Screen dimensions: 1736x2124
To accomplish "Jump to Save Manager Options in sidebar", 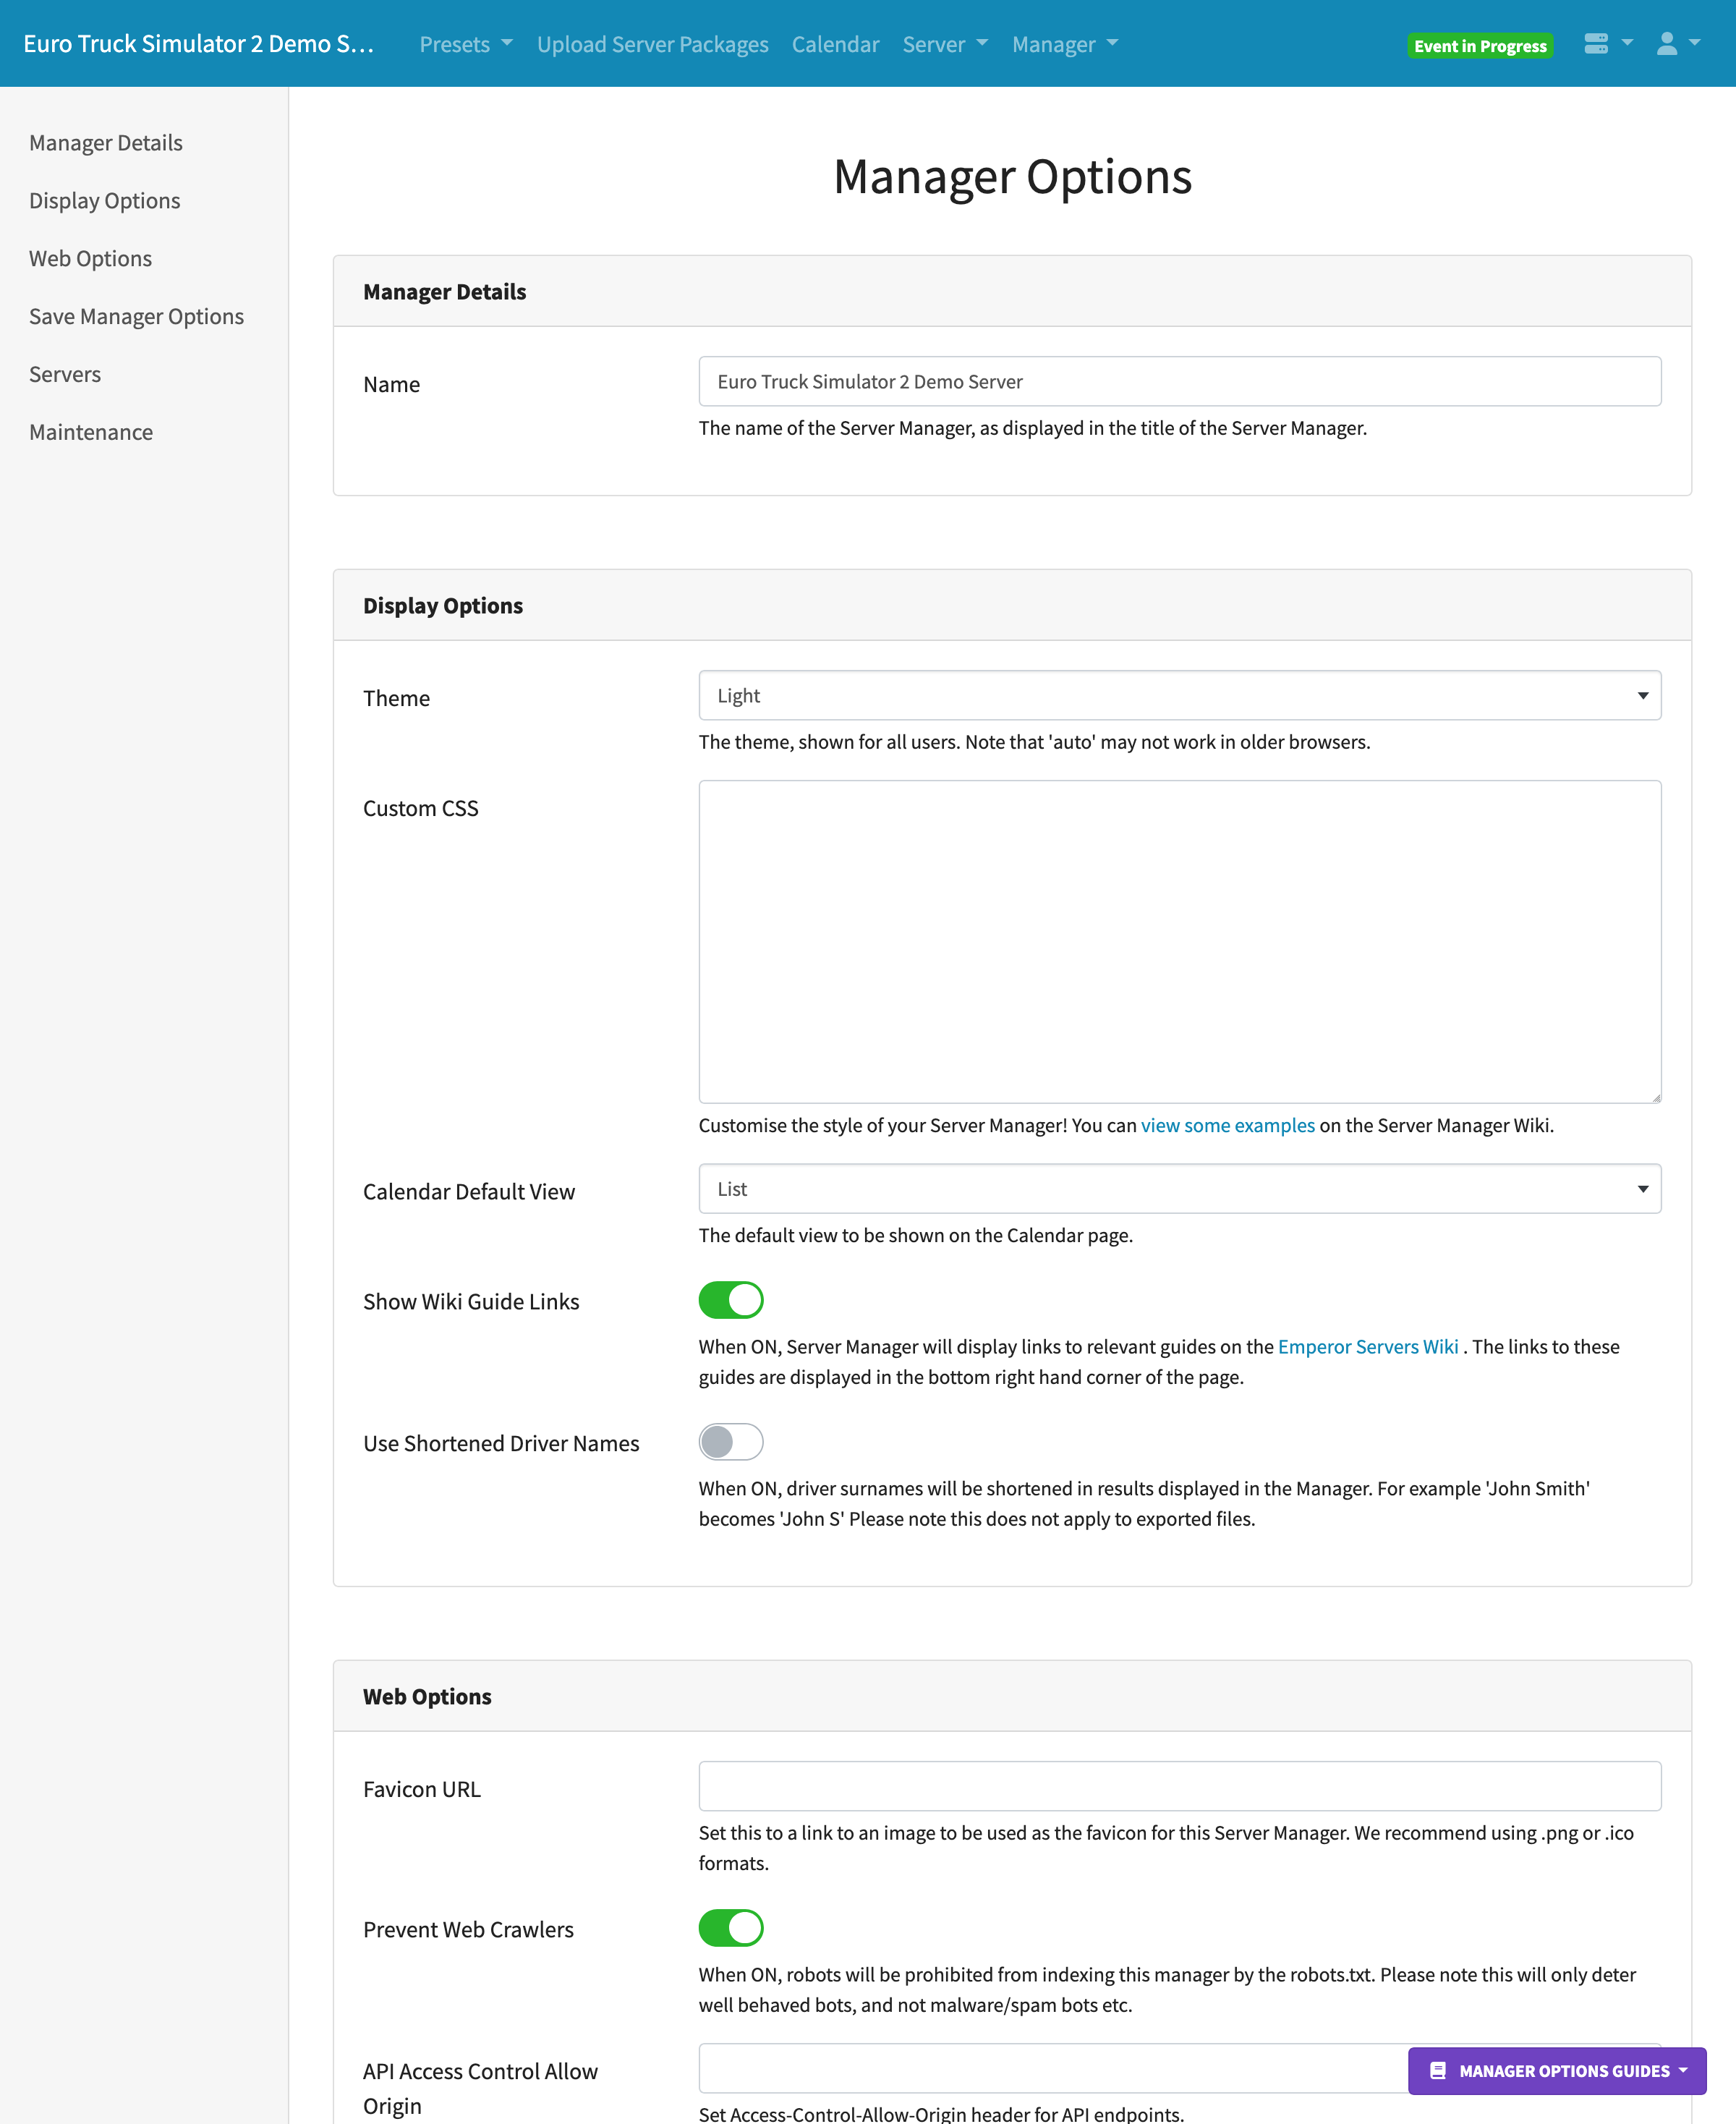I will [x=136, y=317].
